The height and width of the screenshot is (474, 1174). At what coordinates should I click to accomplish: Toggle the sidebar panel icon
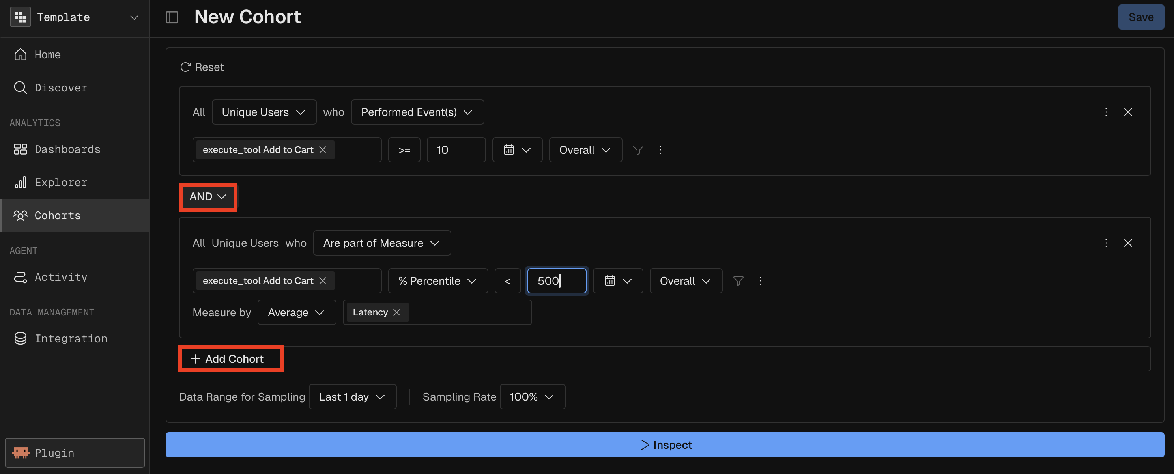tap(172, 17)
